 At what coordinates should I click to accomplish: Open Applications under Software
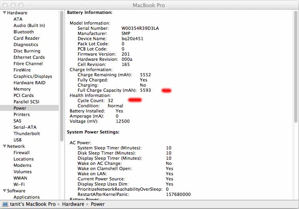(x=26, y=197)
